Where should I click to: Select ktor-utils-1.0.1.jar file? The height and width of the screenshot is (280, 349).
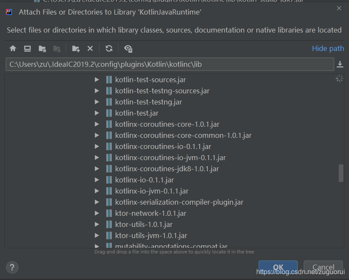(x=144, y=224)
